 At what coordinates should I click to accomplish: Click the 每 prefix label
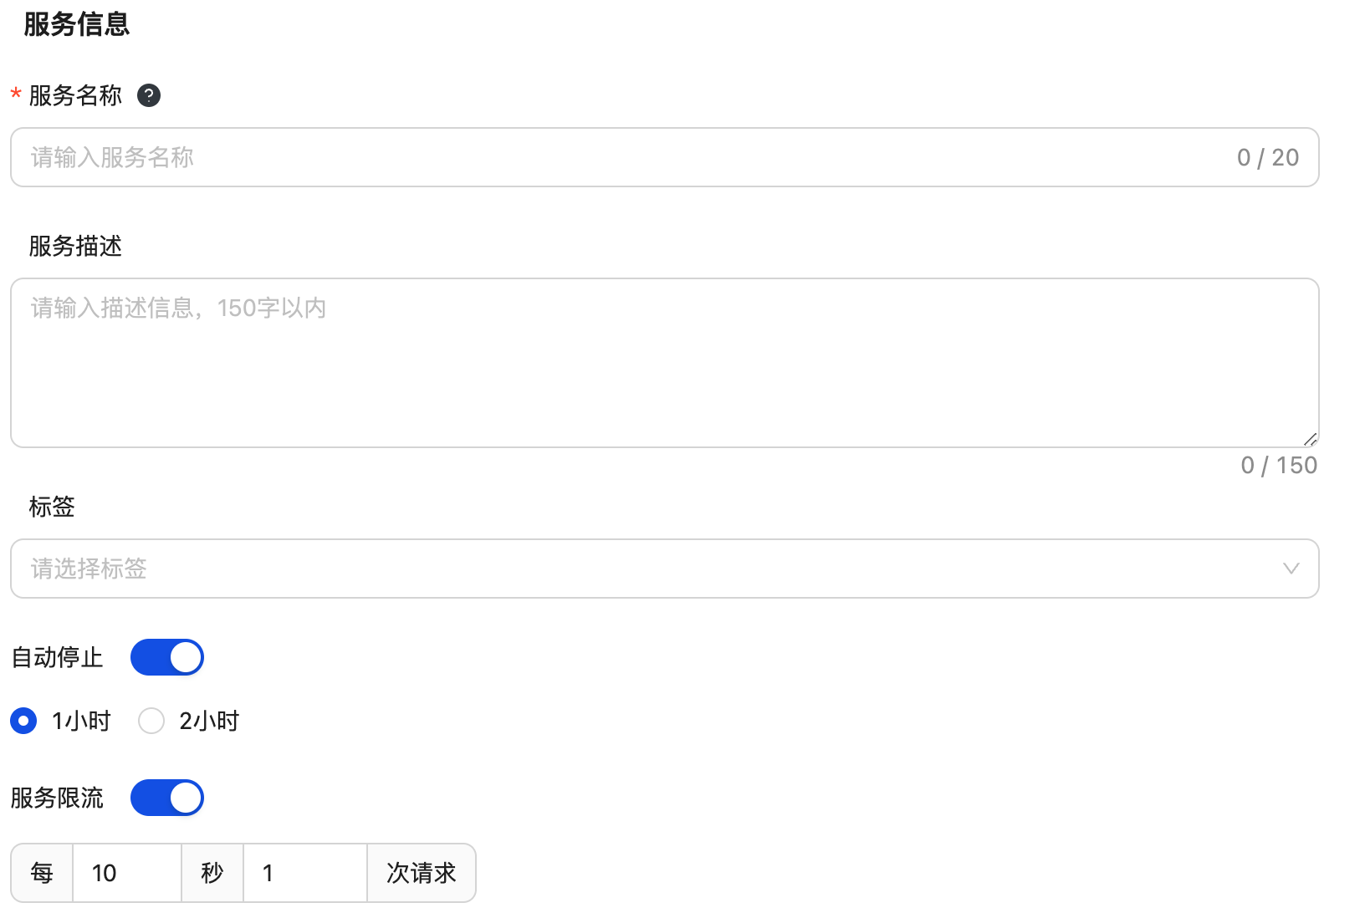(x=42, y=873)
